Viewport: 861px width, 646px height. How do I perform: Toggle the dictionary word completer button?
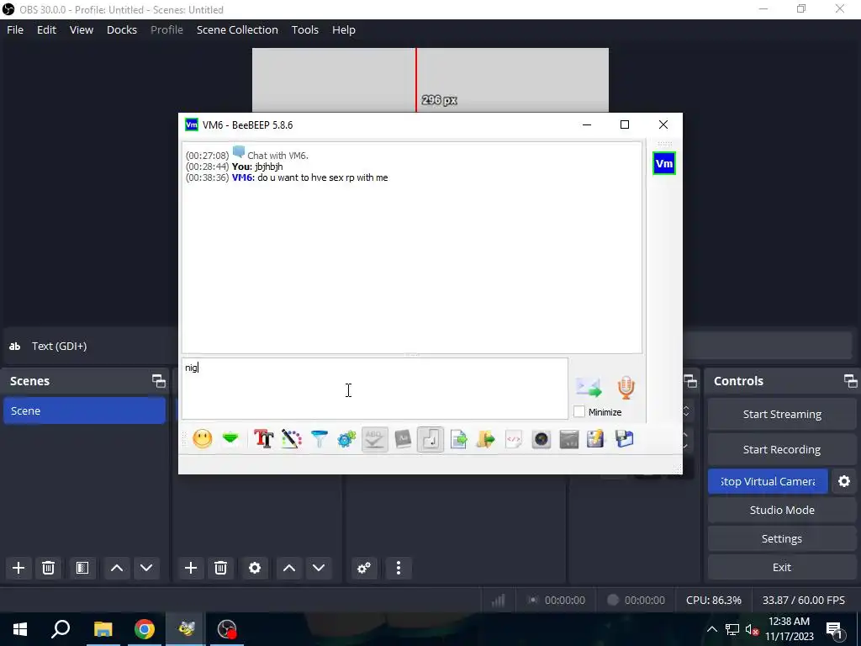[403, 439]
